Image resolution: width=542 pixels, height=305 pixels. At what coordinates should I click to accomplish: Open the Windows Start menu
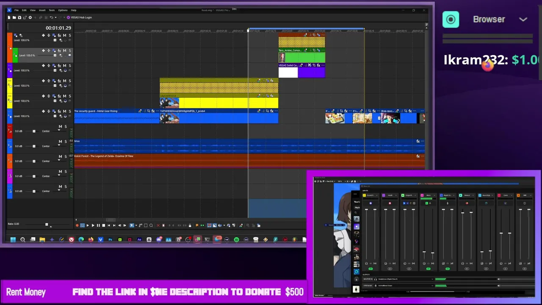pyautogui.click(x=13, y=240)
